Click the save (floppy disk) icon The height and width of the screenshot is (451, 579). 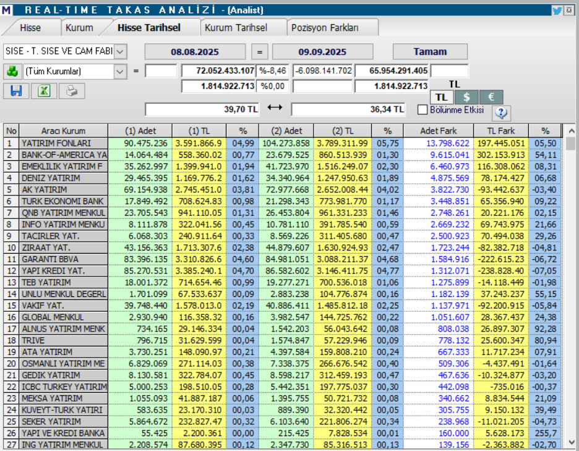pos(17,91)
